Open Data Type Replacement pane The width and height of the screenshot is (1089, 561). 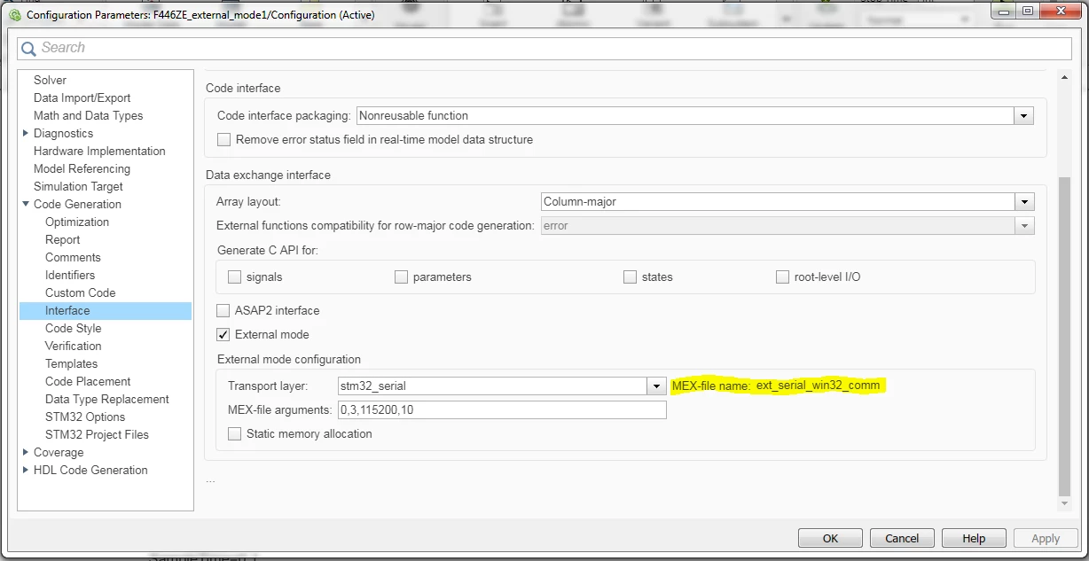(107, 399)
